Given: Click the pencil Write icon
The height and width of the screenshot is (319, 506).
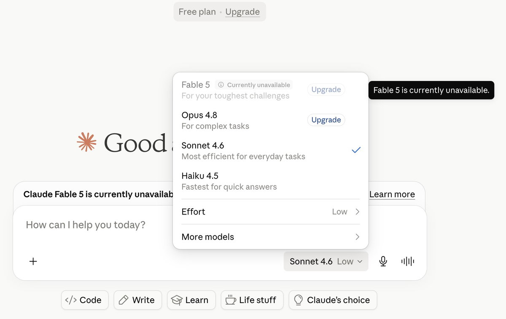Looking at the screenshot, I should pyautogui.click(x=124, y=300).
